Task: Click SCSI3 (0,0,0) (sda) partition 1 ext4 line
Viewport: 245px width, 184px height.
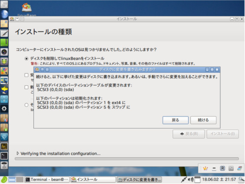Action: (x=81, y=103)
